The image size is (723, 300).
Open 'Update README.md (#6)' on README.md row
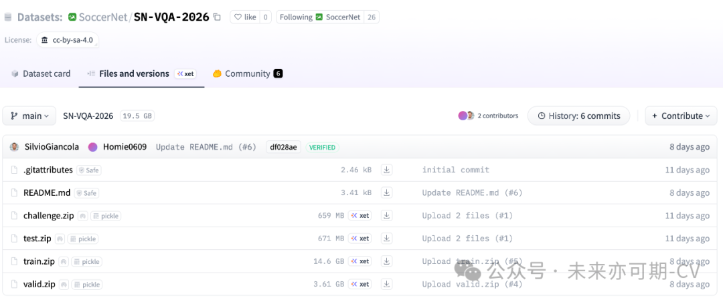[x=472, y=193]
